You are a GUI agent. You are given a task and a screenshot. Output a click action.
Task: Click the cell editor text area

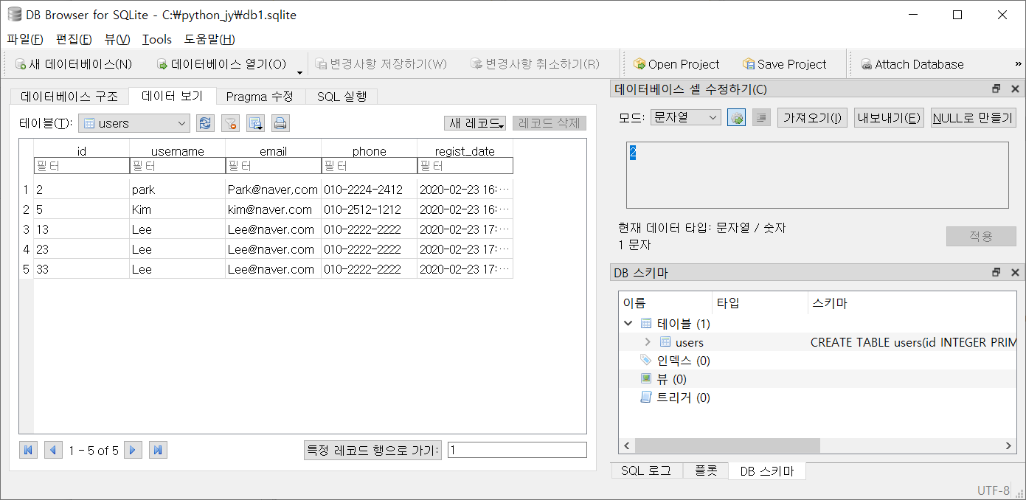click(817, 175)
